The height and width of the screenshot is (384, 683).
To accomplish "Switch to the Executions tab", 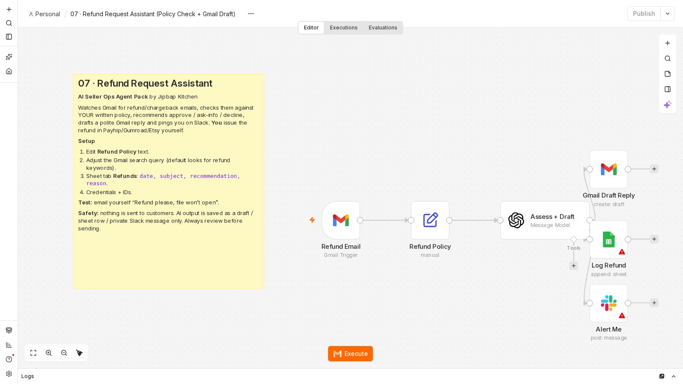I will click(344, 28).
